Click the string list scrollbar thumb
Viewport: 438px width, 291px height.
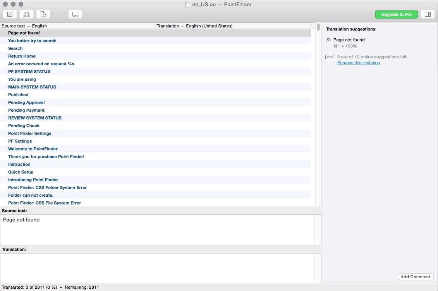tap(318, 27)
